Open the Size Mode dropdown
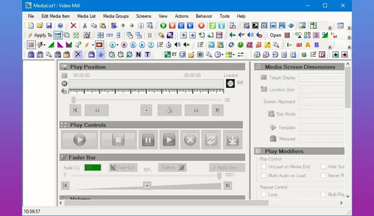 (322, 114)
